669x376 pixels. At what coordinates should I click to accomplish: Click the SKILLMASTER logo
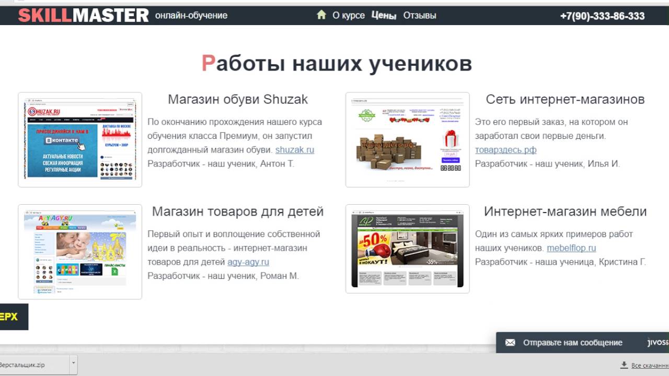84,16
